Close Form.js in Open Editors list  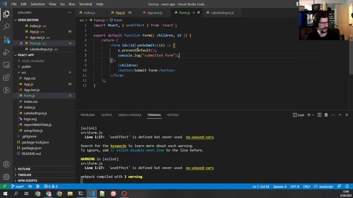(x=21, y=43)
